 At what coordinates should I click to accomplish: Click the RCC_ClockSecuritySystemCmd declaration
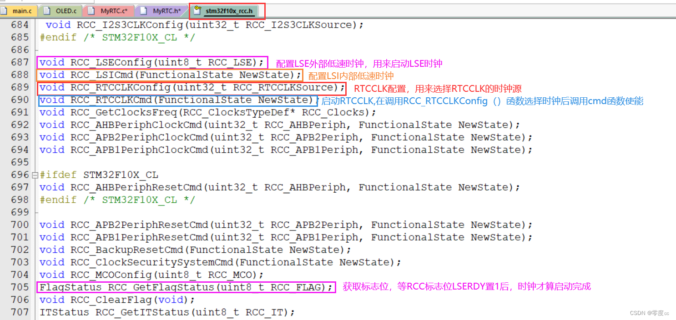click(x=220, y=262)
